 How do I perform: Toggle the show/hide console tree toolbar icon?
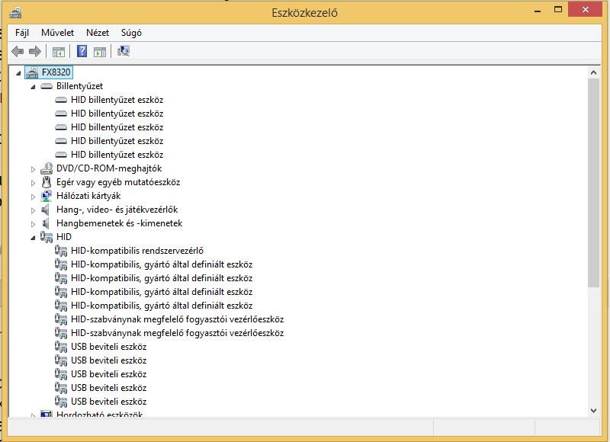(x=59, y=51)
